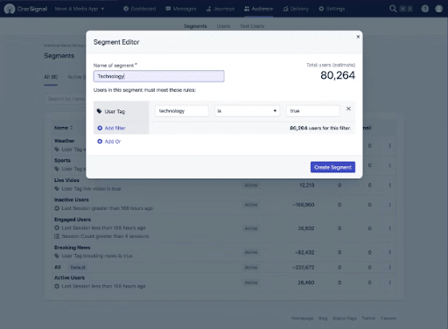Screen dimensions: 448x329
Task: Click the OneSignal logo icon
Action: pos(10,9)
